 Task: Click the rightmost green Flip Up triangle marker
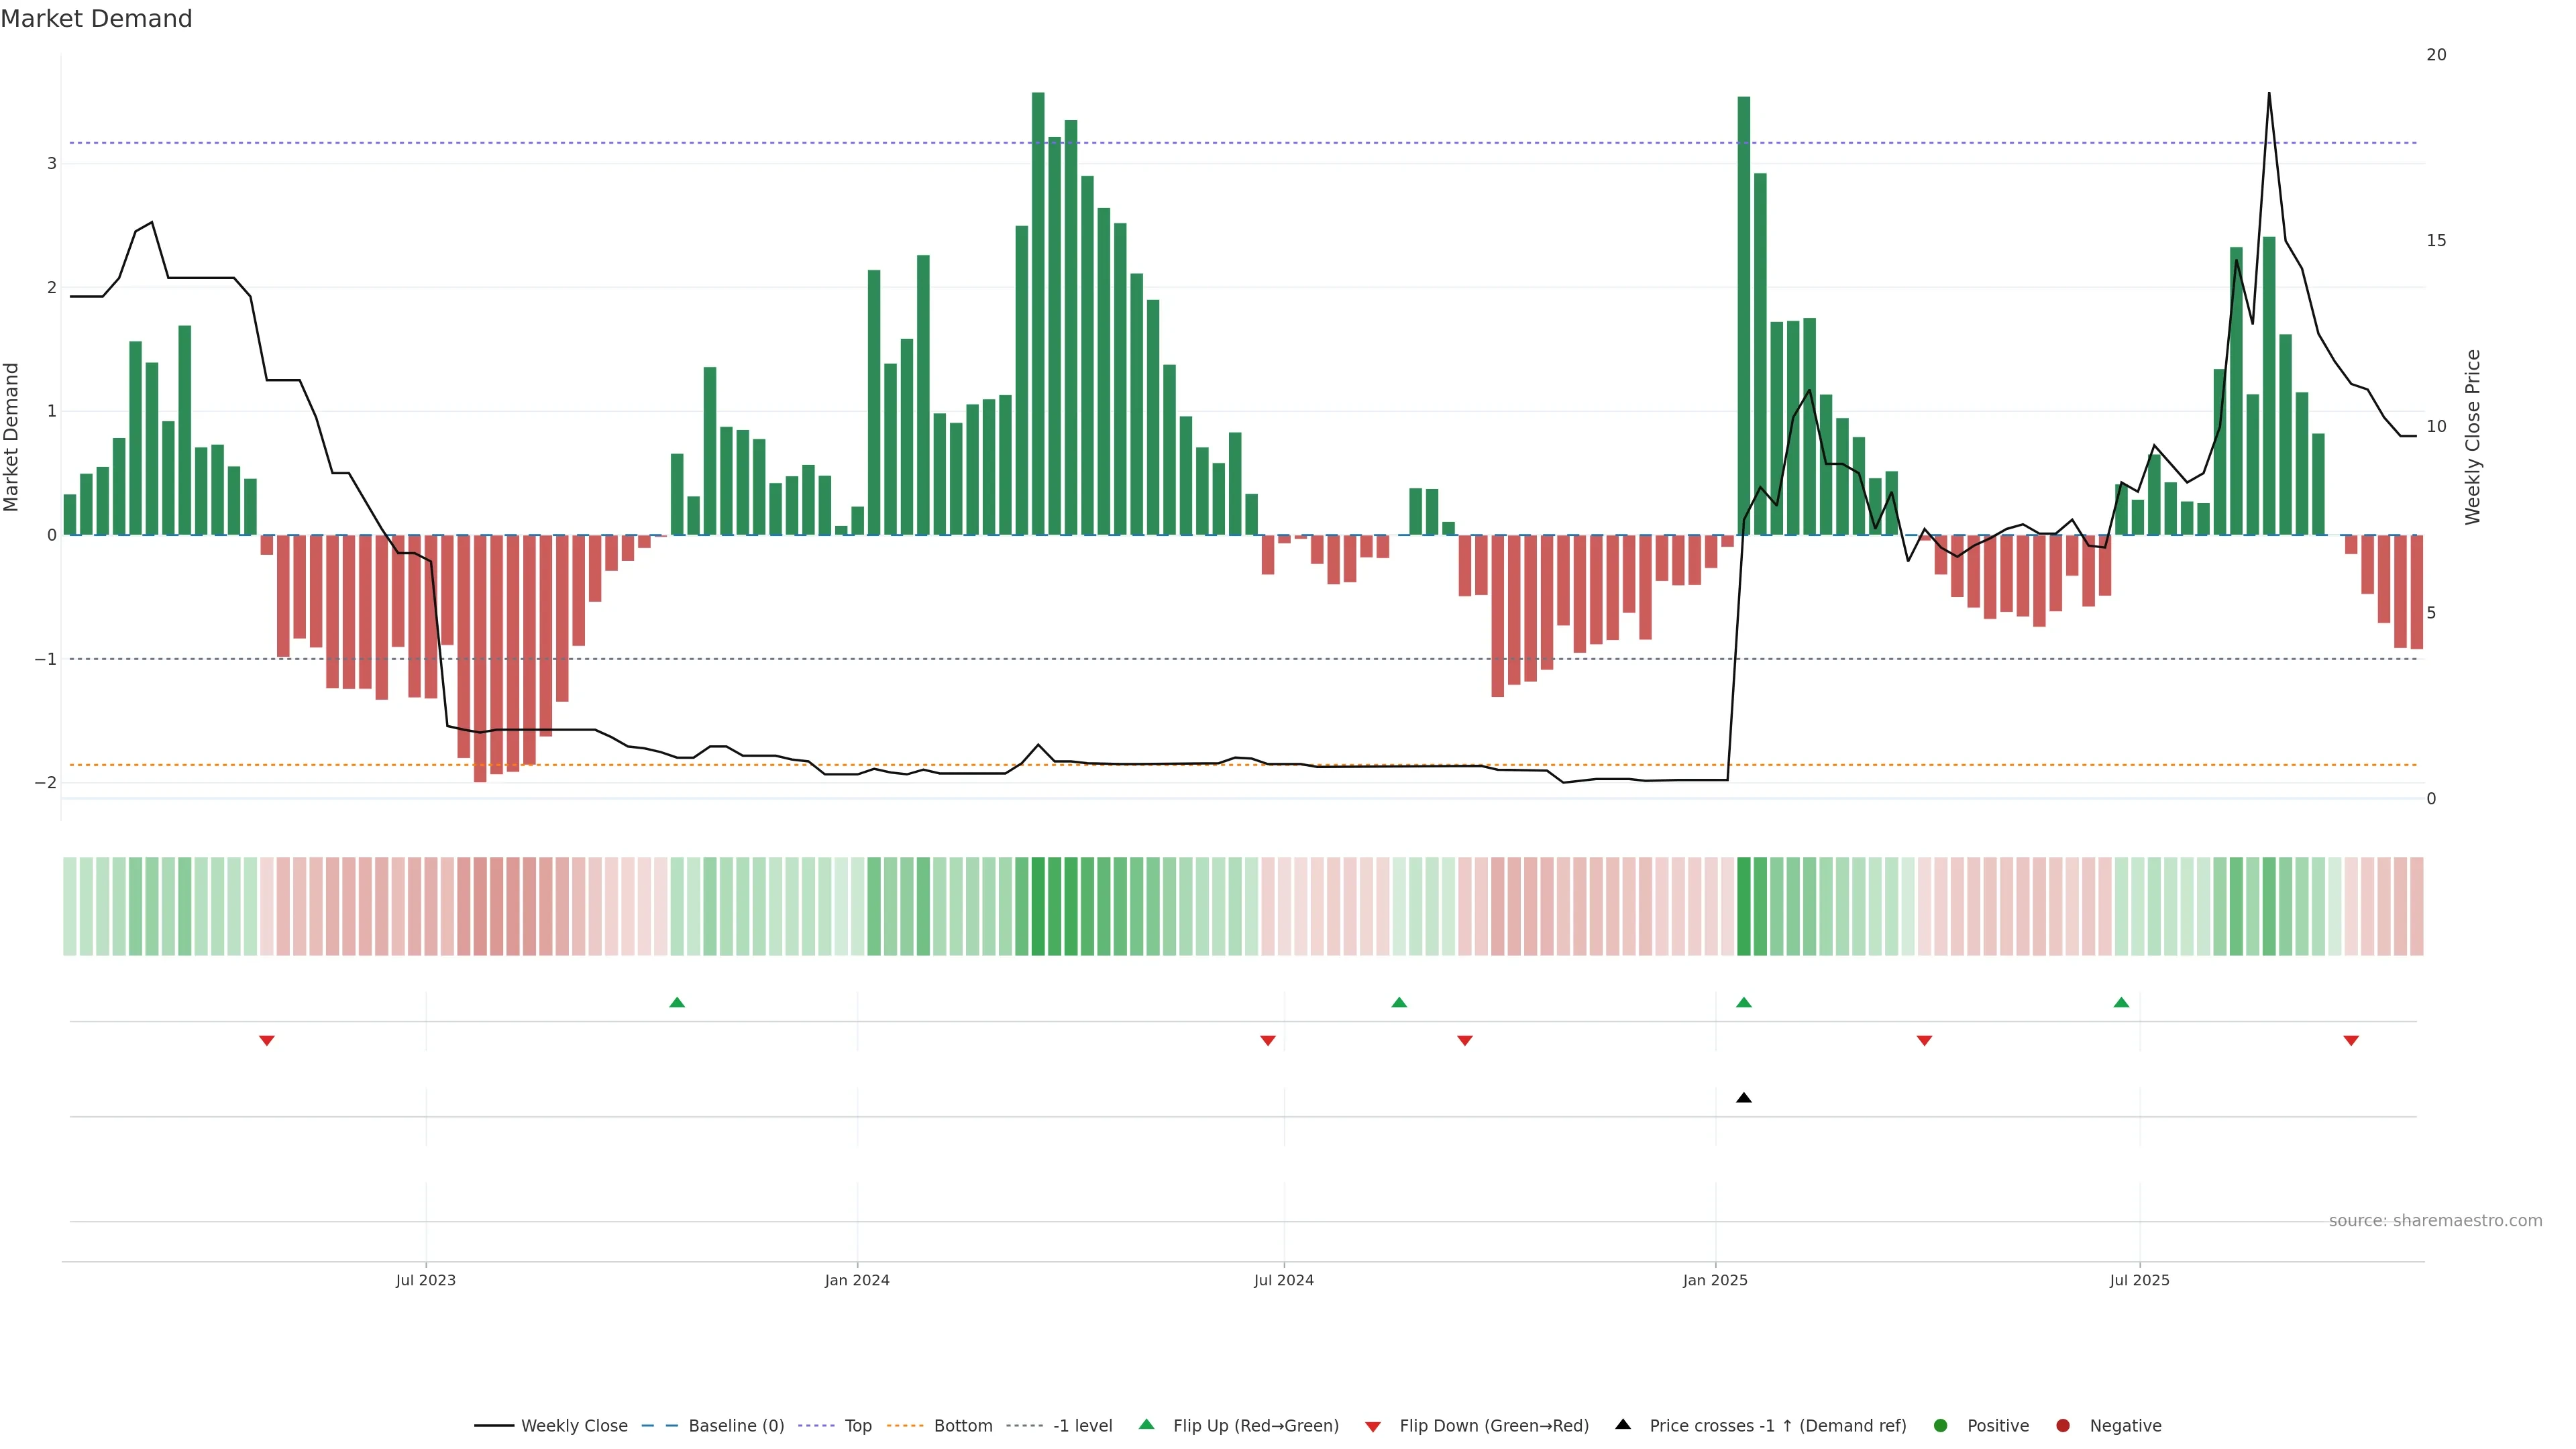[2121, 1002]
